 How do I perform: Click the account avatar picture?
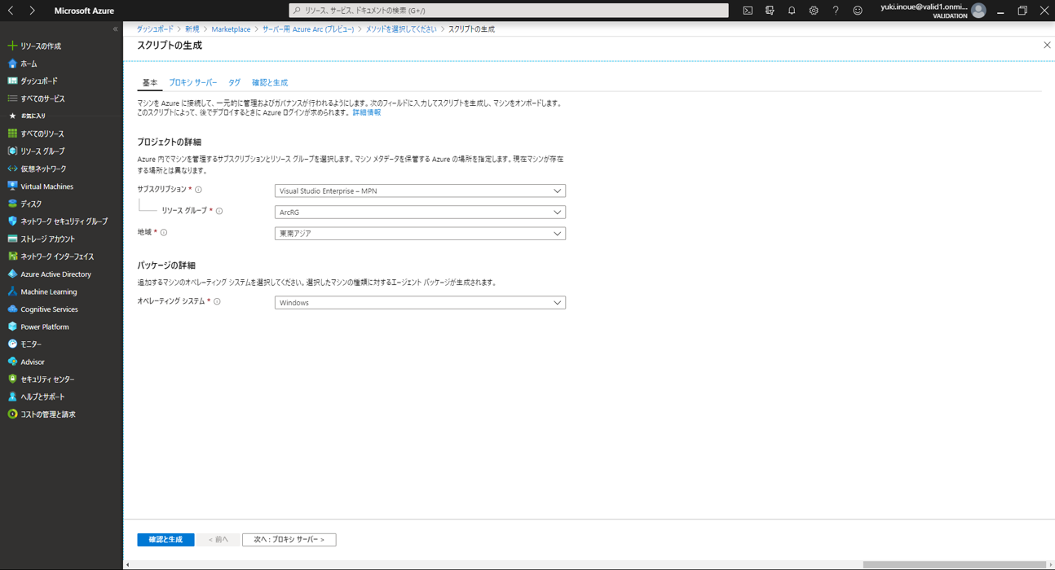pos(978,11)
